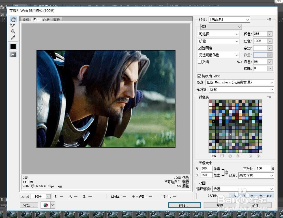Toggle the 转换为 sRGB checkbox
This screenshot has width=283, height=218.
(199, 76)
